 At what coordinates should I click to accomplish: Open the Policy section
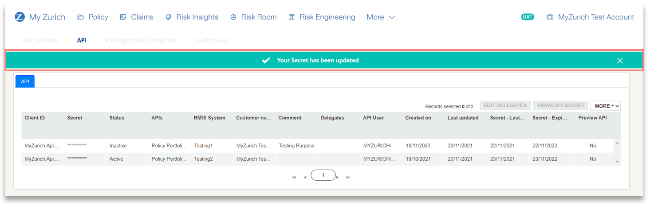93,17
